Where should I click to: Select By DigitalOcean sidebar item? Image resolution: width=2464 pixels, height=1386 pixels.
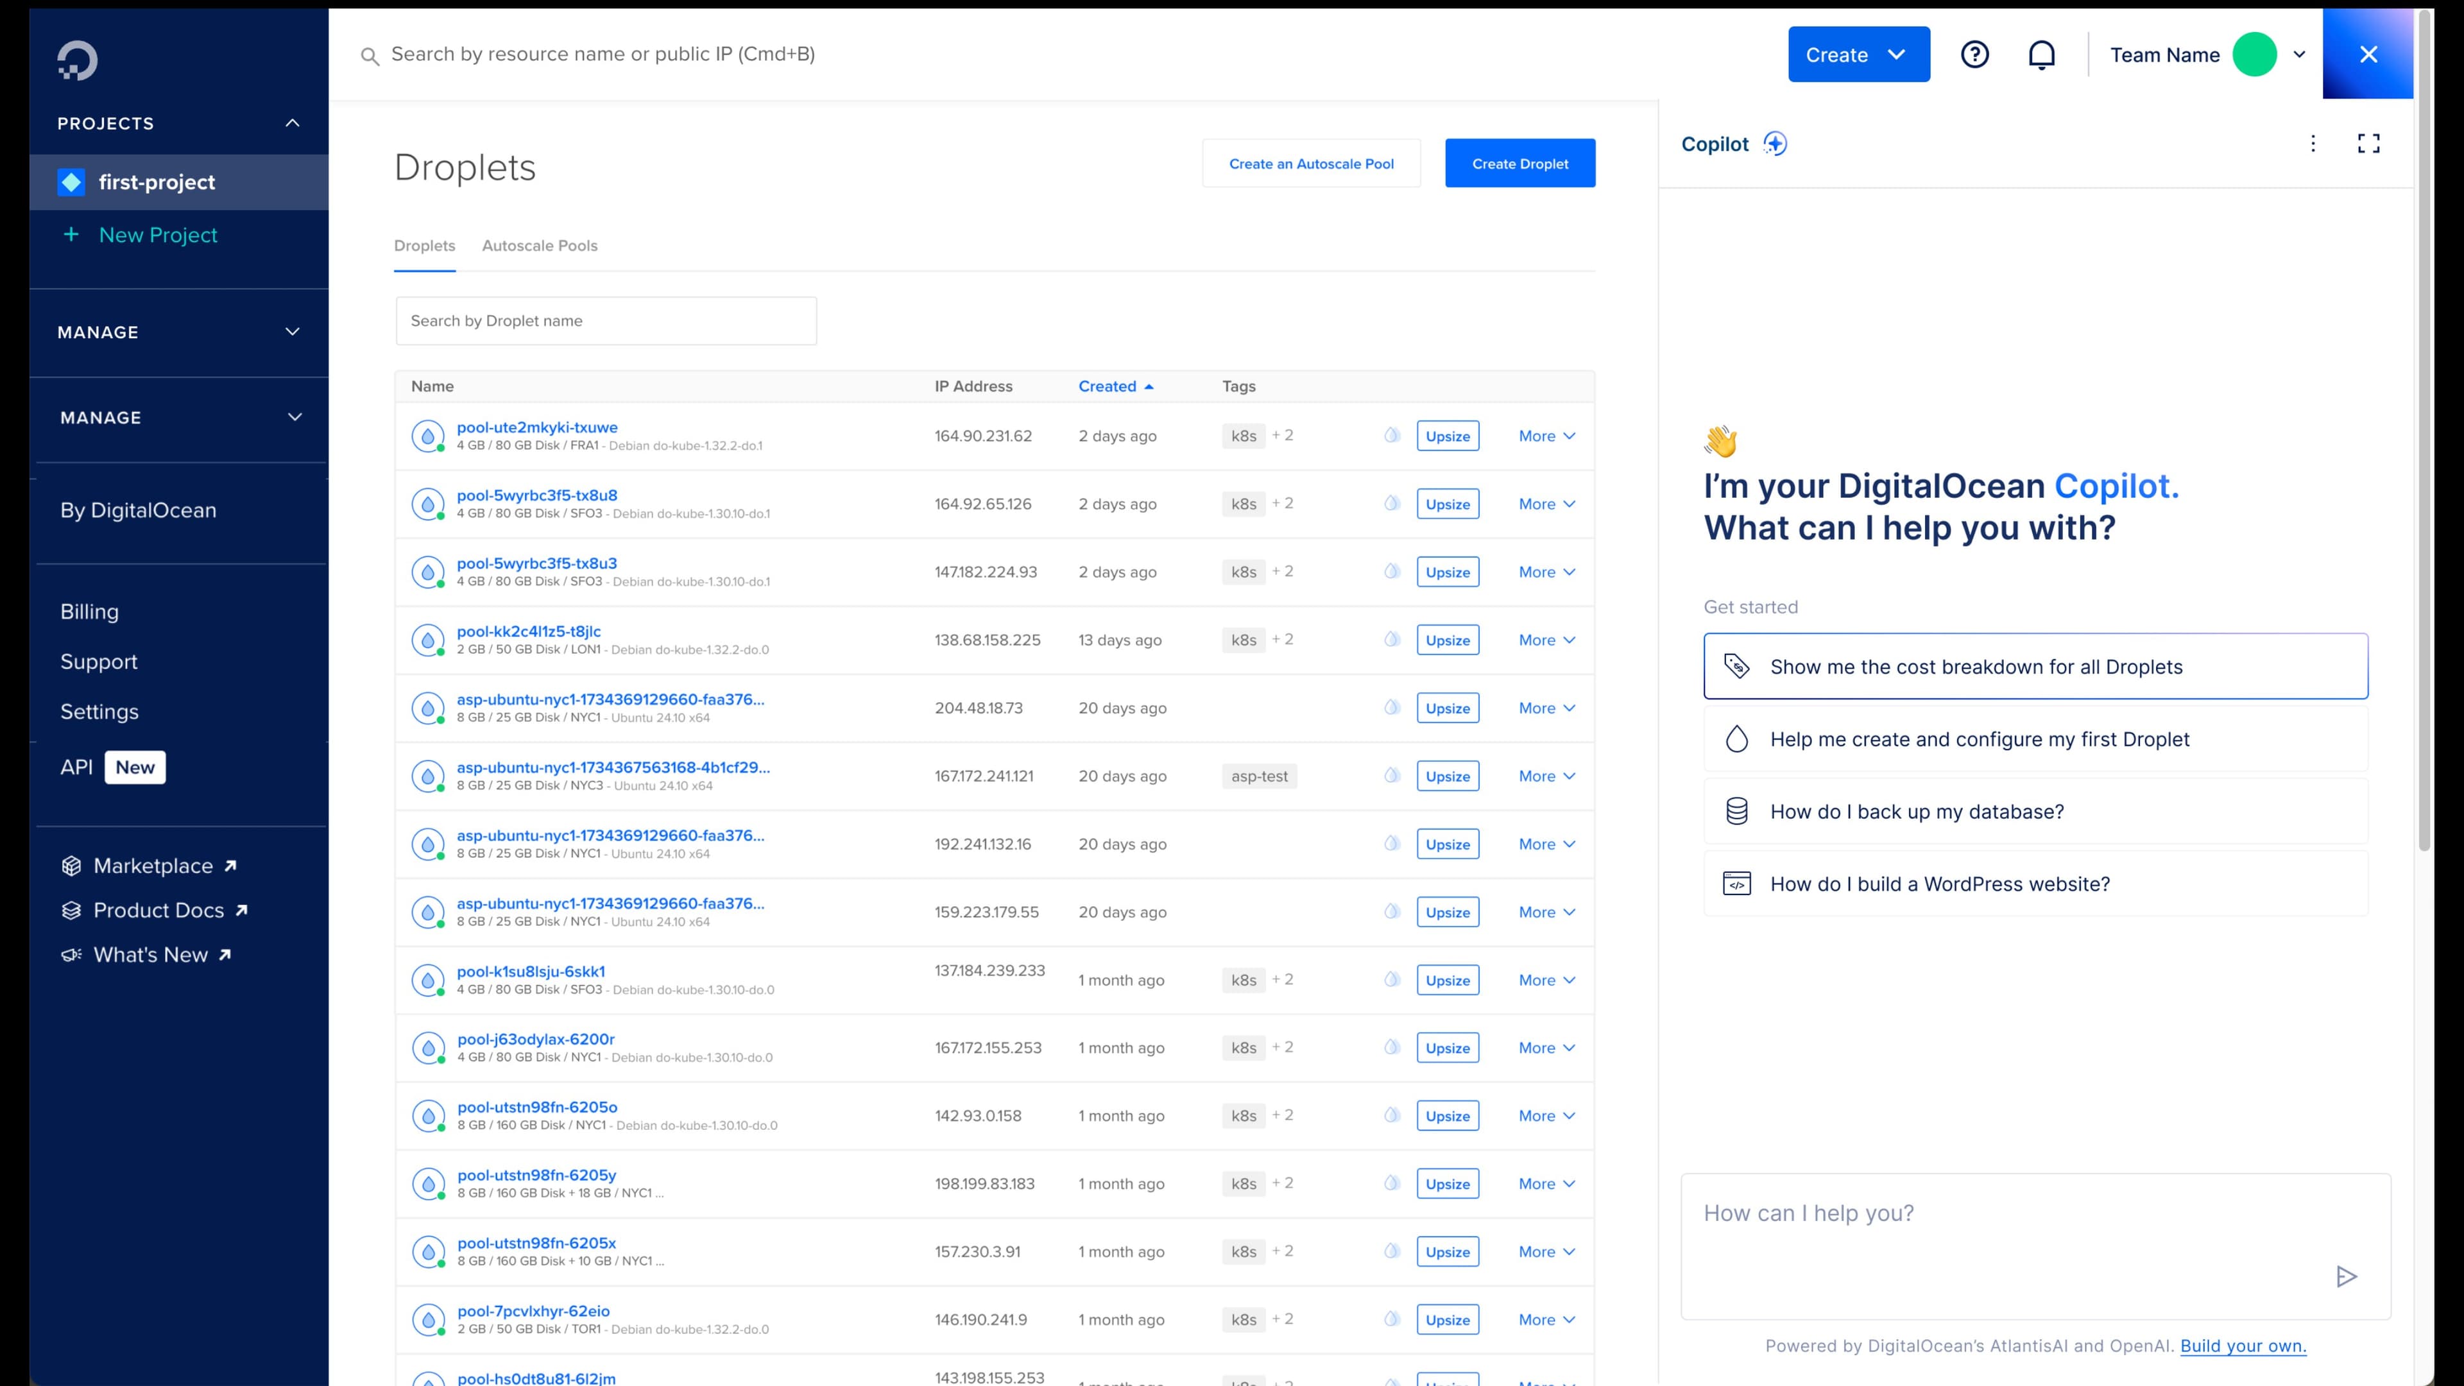(139, 510)
